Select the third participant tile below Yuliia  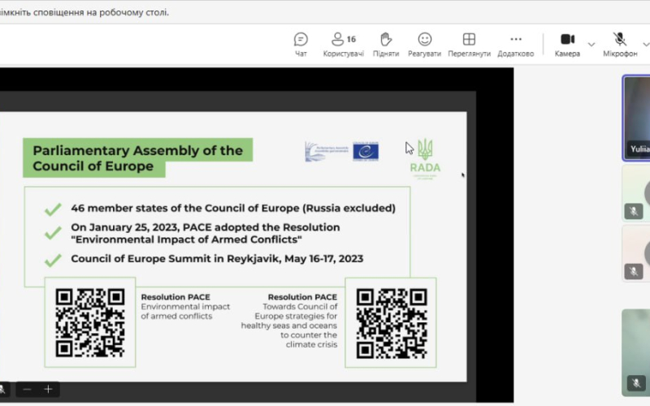click(x=636, y=253)
